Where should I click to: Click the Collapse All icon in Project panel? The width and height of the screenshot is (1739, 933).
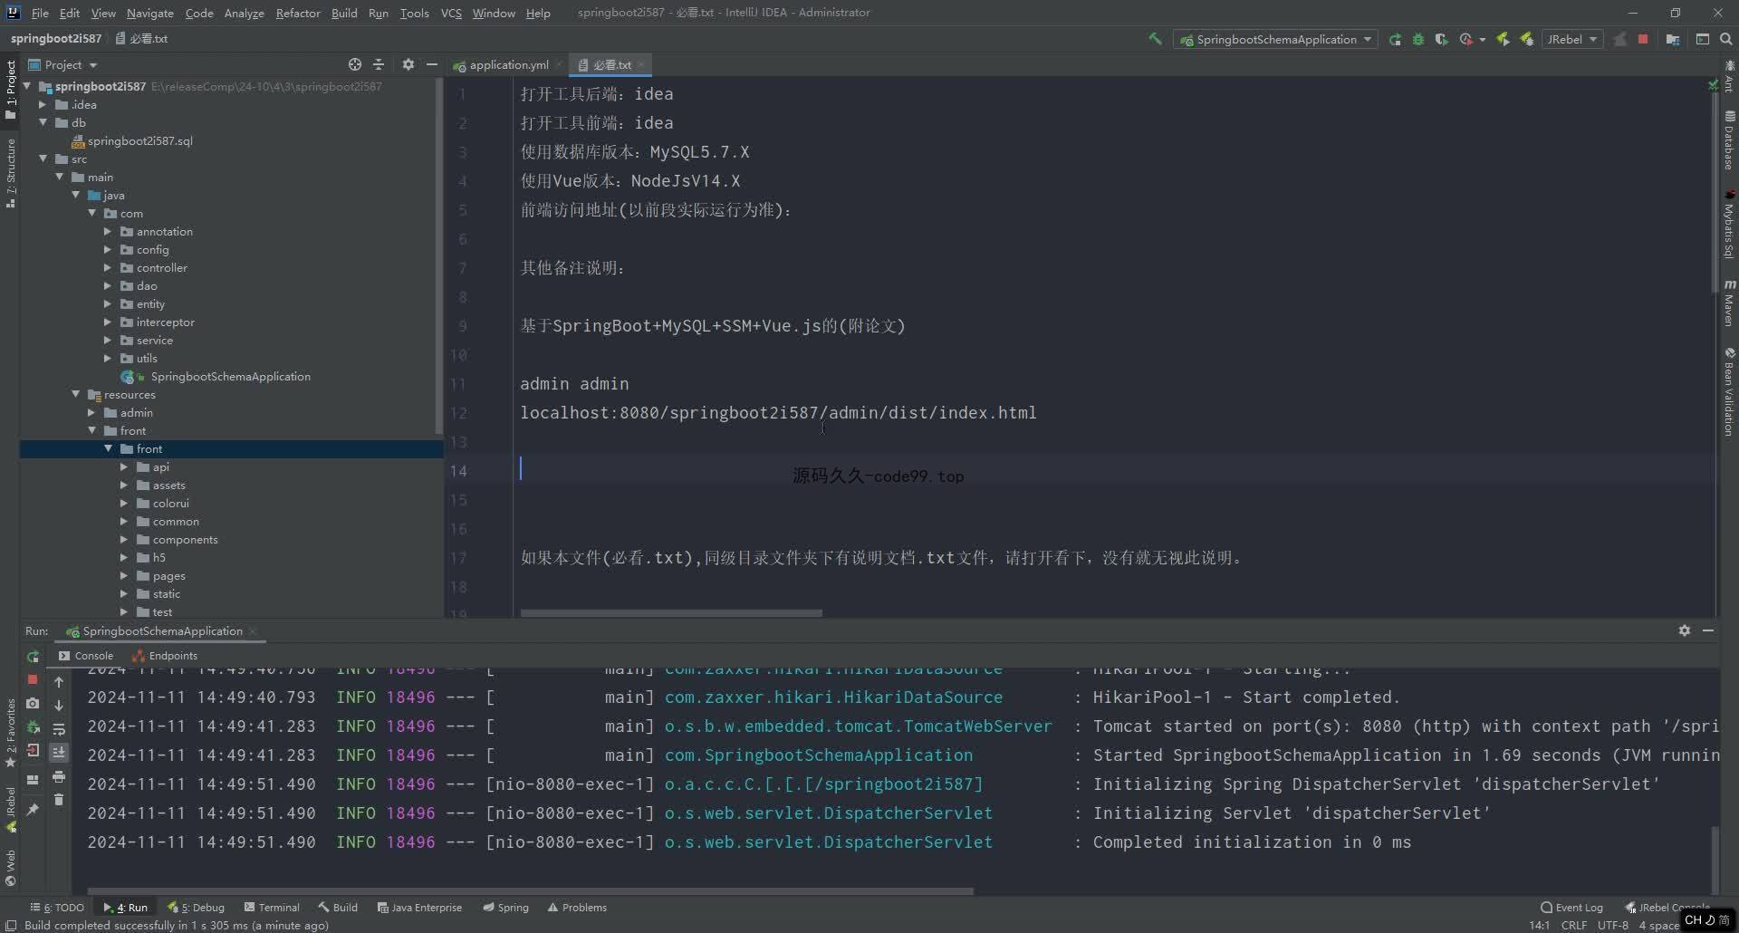(x=379, y=64)
